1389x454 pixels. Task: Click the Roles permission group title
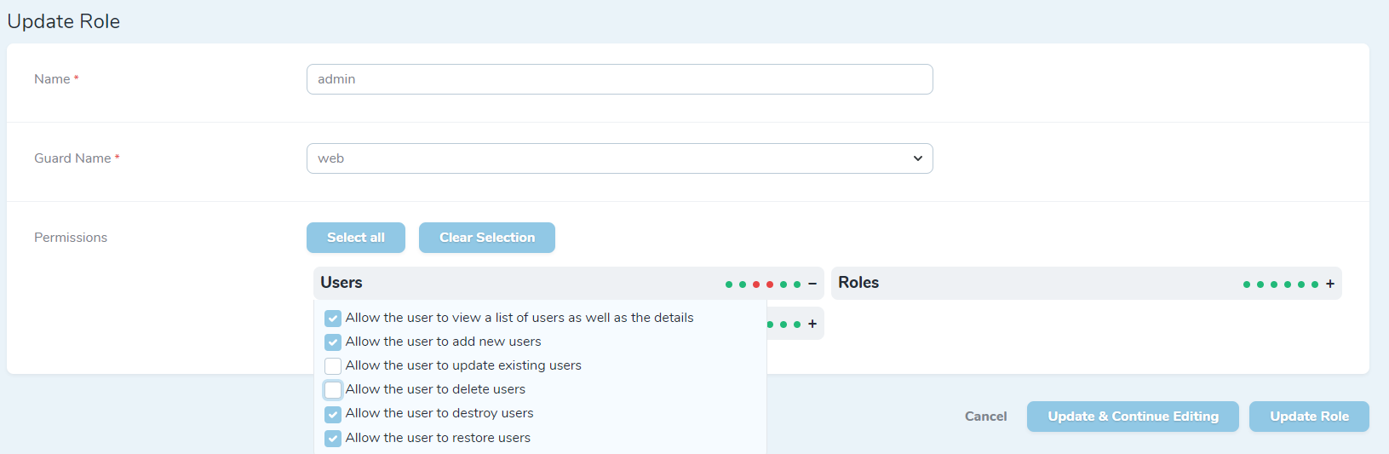(858, 283)
